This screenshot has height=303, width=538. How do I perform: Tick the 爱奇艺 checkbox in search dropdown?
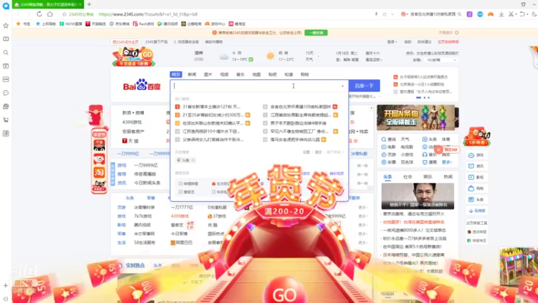pos(180,192)
